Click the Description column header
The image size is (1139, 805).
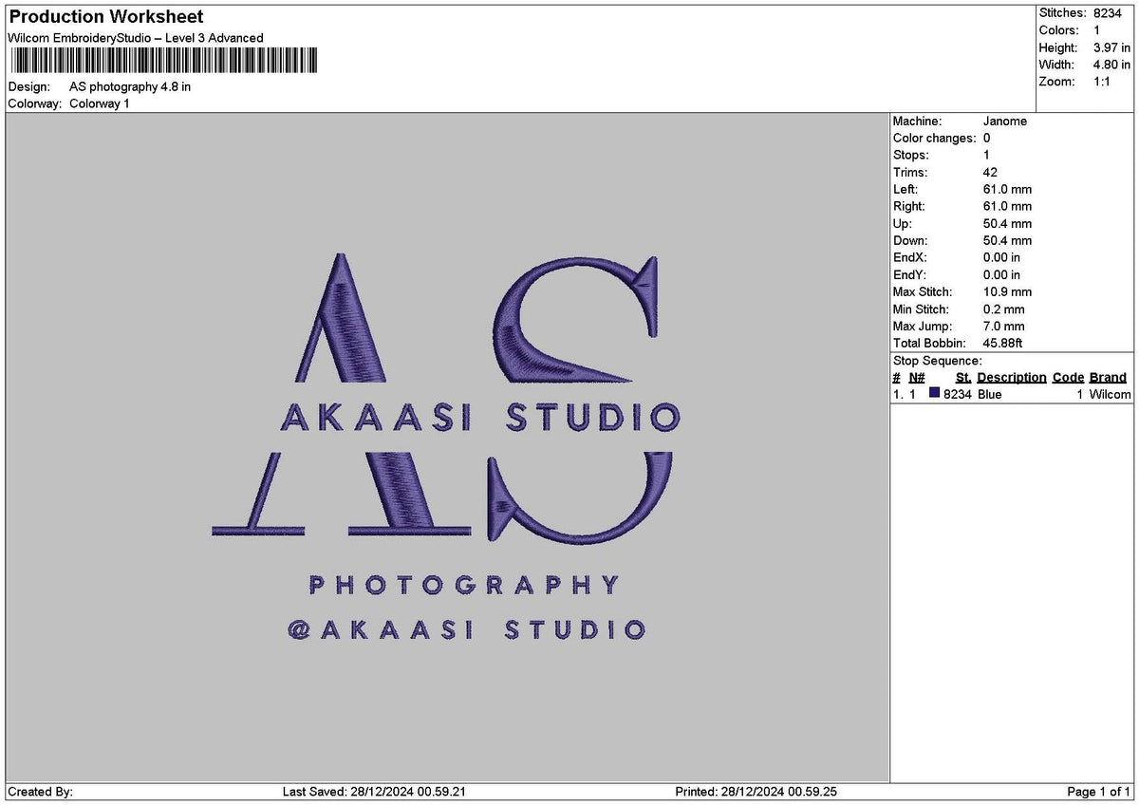pos(1012,377)
